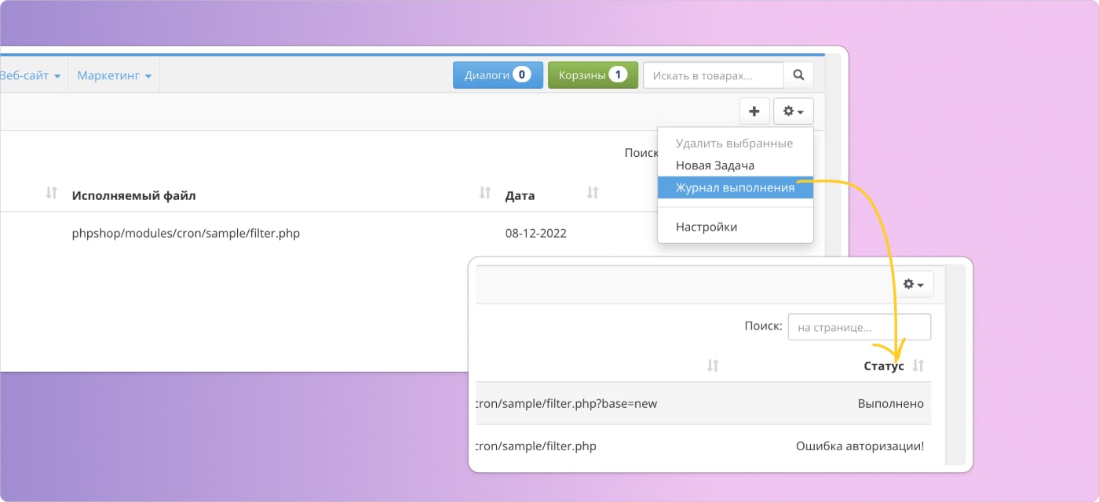The image size is (1099, 502).
Task: Click the magnifier search icon button
Action: (798, 75)
